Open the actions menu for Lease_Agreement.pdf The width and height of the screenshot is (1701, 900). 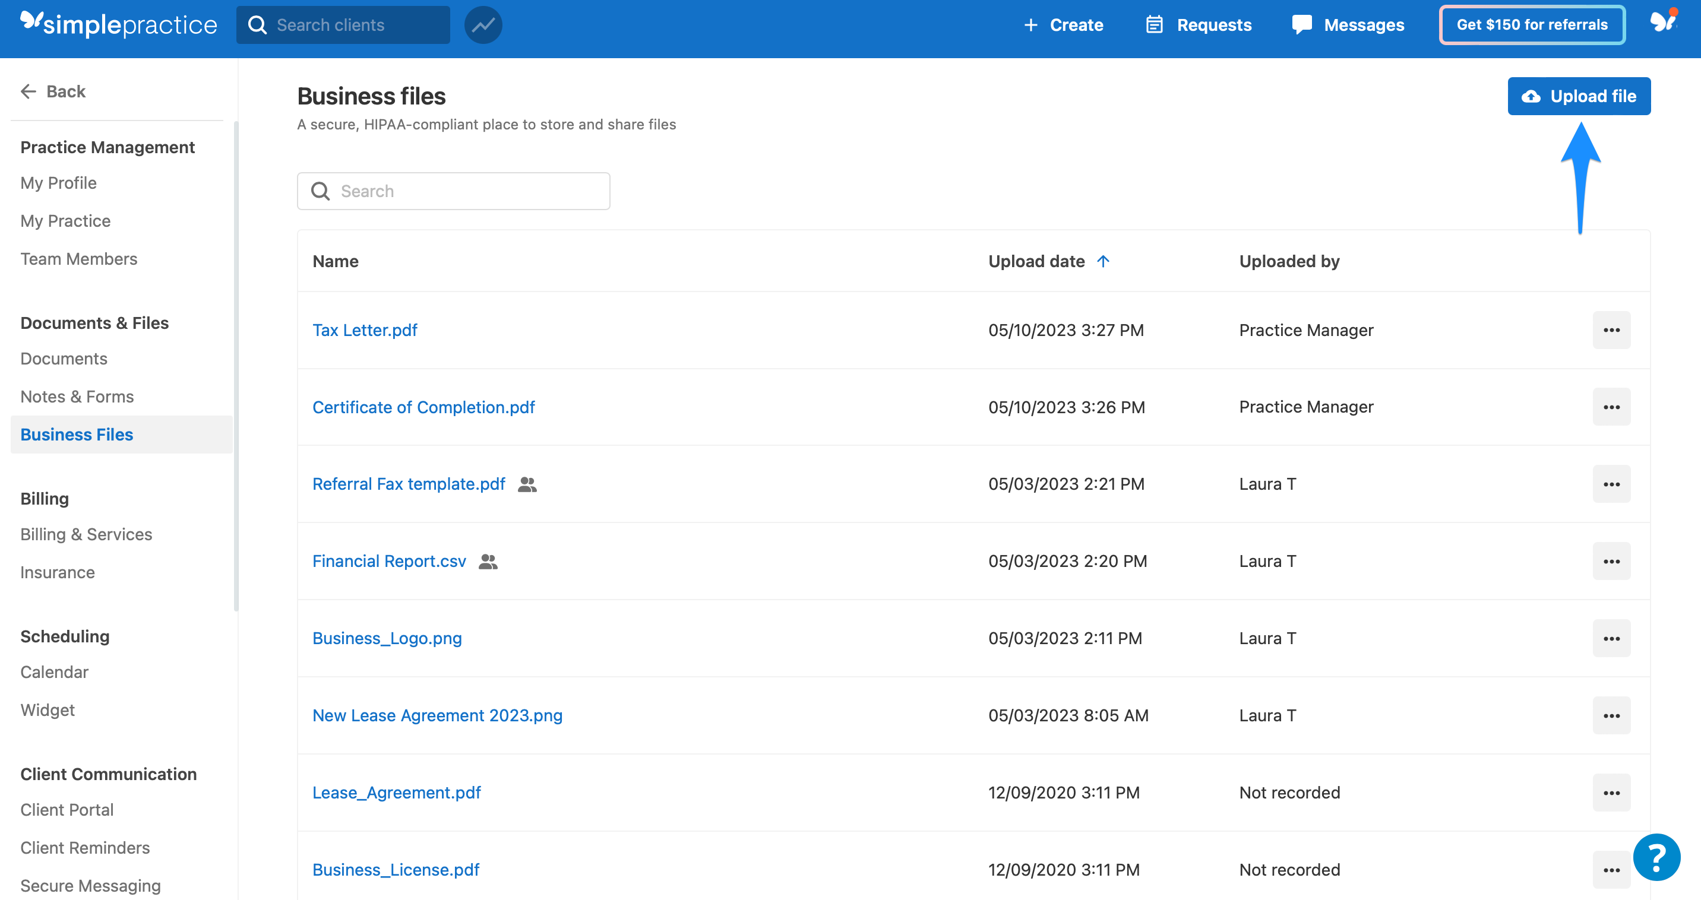(1611, 793)
